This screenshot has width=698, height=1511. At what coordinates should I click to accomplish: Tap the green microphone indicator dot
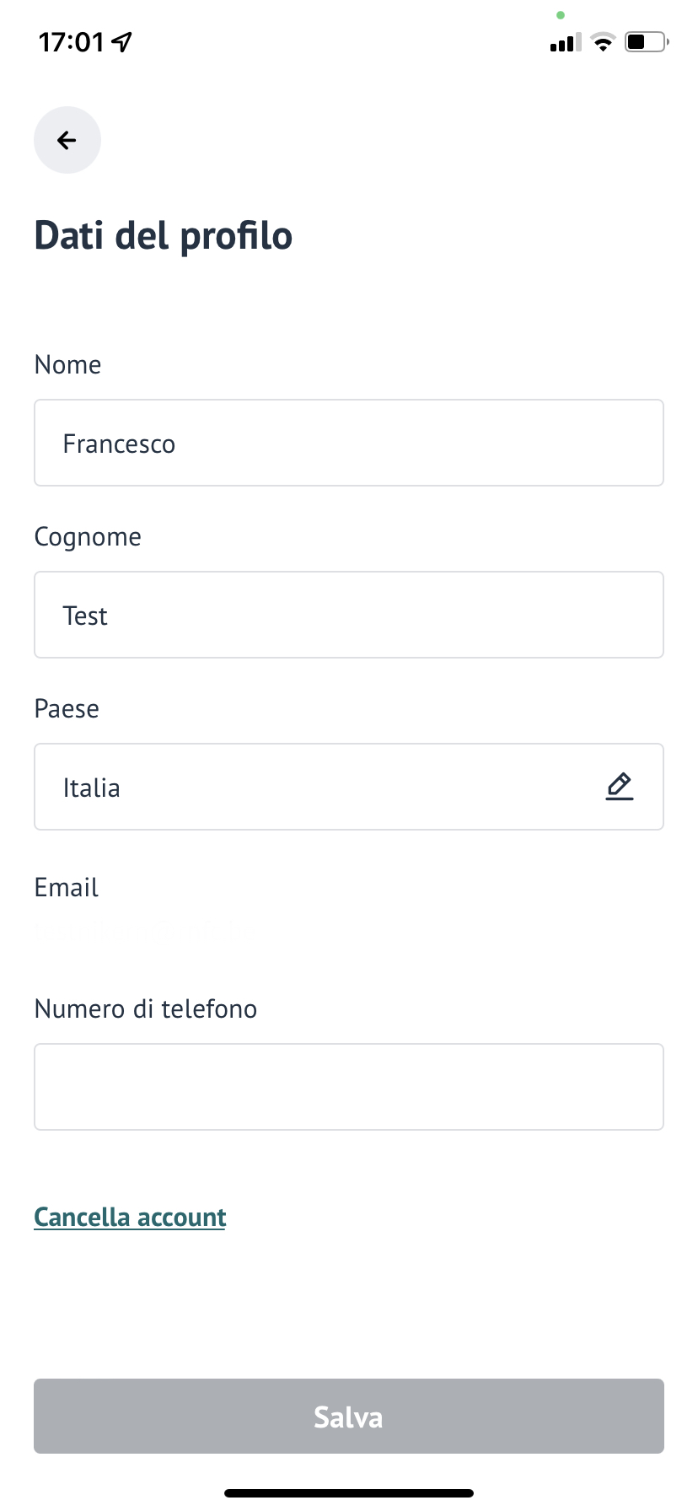(x=561, y=15)
